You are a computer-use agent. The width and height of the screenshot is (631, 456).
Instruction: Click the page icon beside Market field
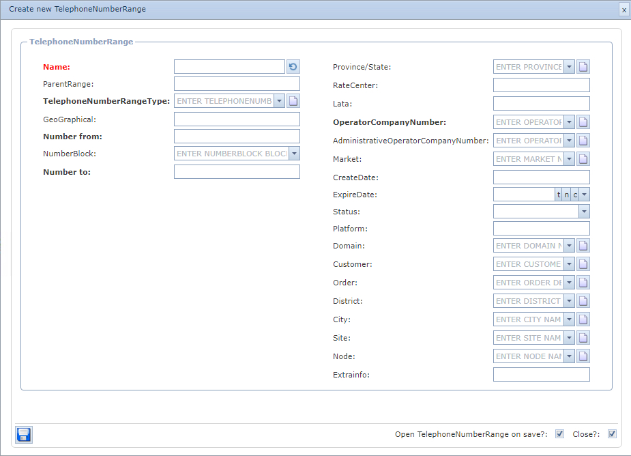[583, 159]
